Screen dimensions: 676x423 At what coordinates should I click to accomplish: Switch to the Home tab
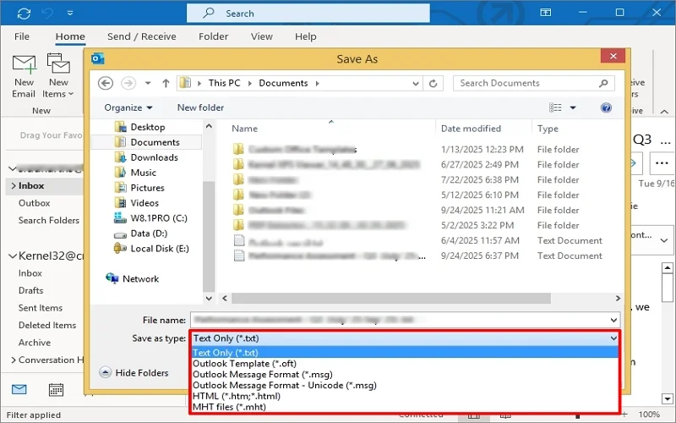[x=70, y=36]
